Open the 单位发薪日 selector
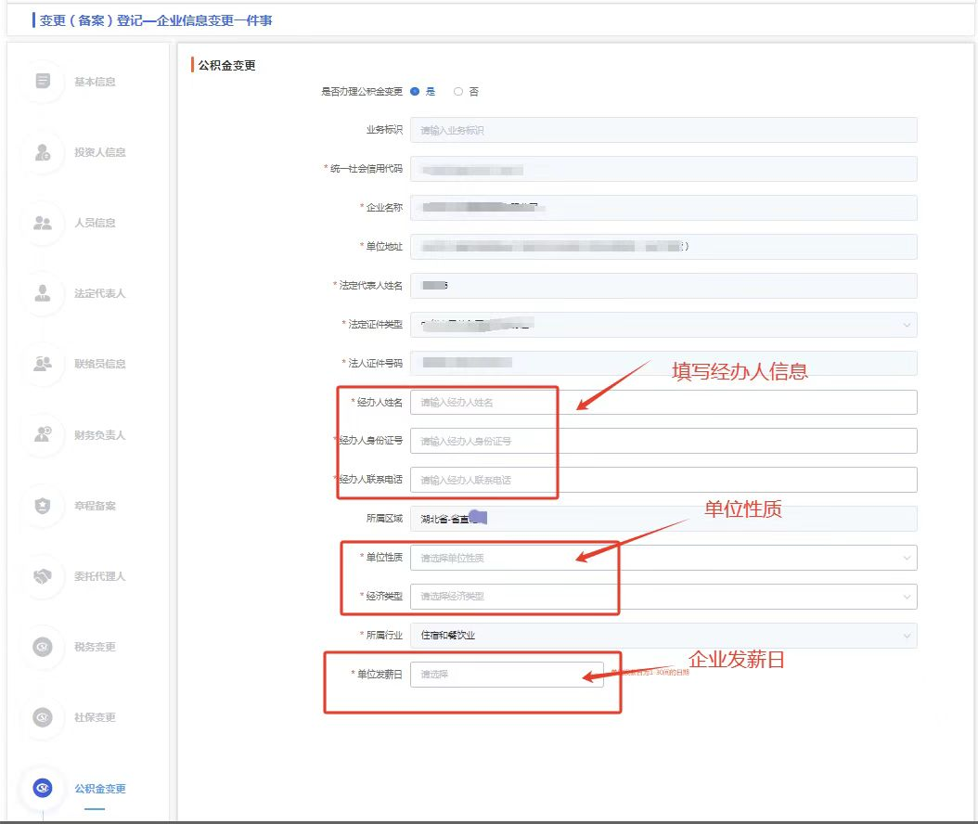Screen dimensions: 978x824 507,675
